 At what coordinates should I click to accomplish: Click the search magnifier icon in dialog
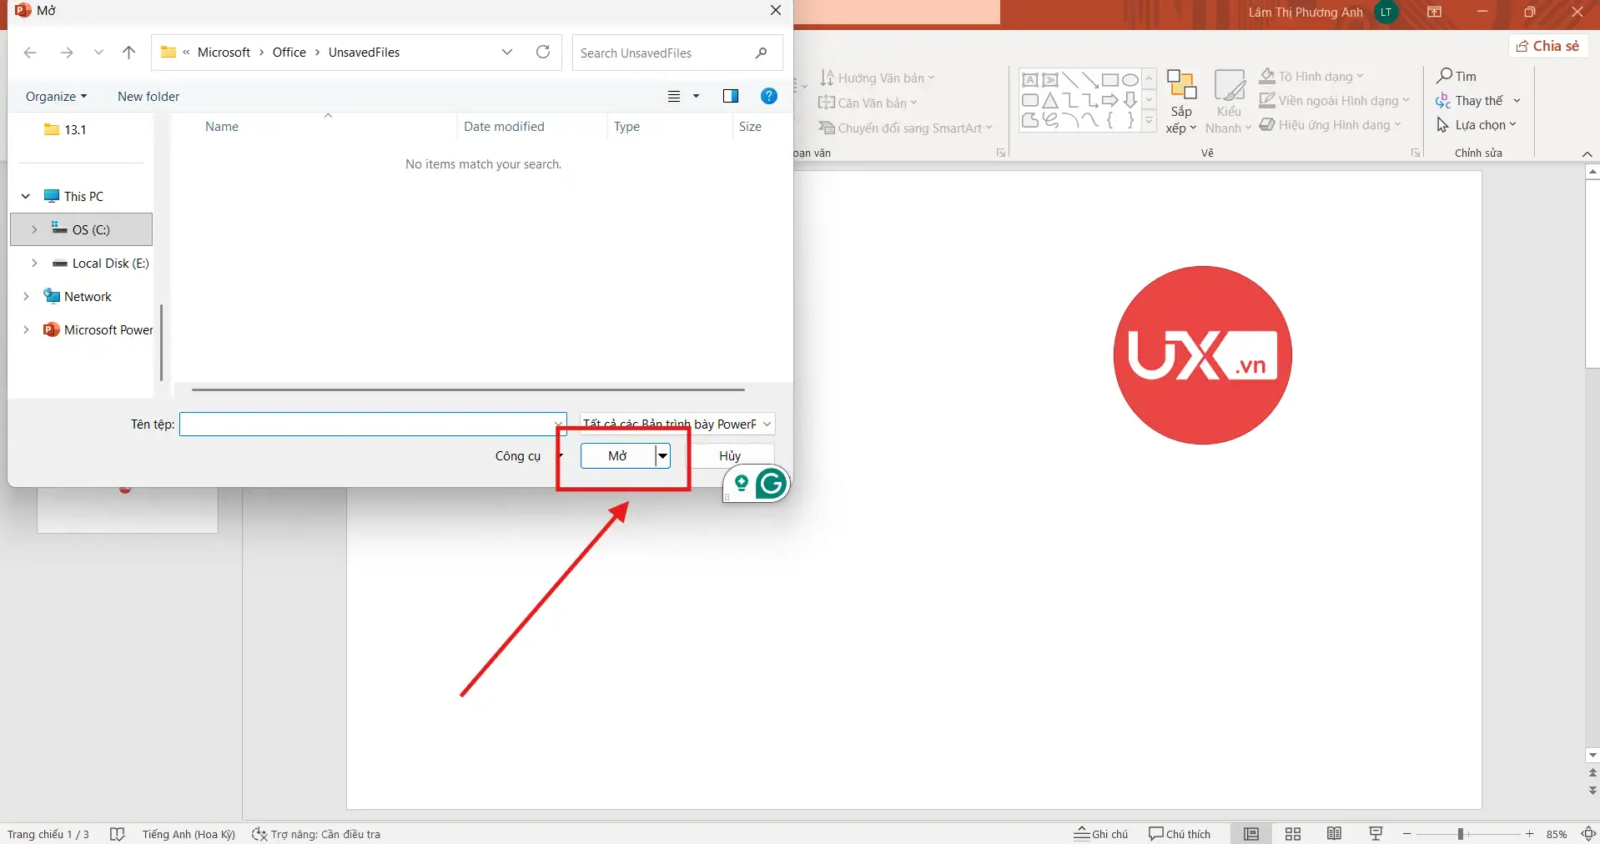pos(761,53)
